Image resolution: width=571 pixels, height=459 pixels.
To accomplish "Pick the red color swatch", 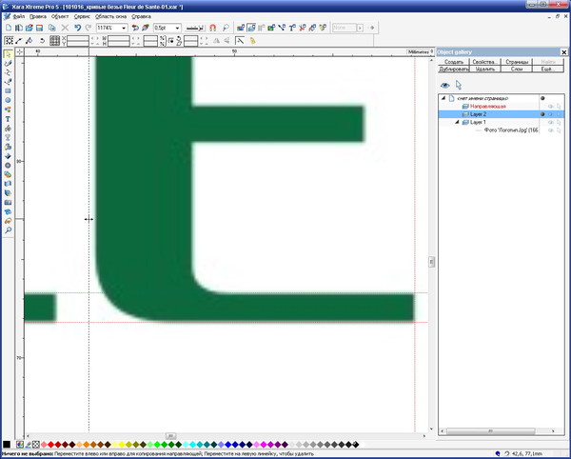I will pyautogui.click(x=51, y=445).
